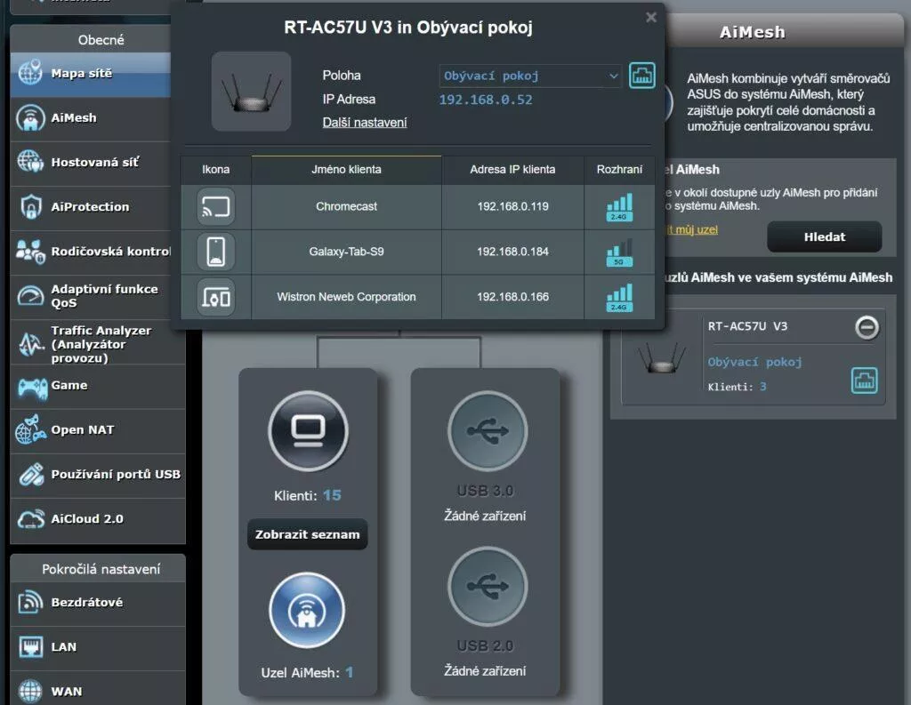The image size is (911, 705).
Task: Click the LAN port icon
Action: (x=30, y=646)
